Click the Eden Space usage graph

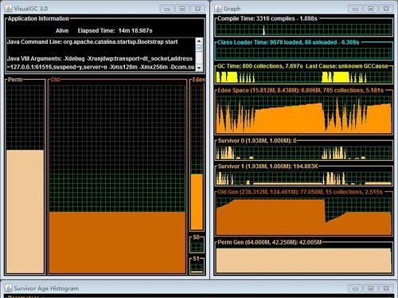pos(304,114)
